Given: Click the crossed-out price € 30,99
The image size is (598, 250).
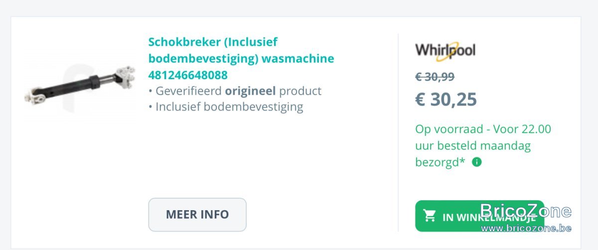Looking at the screenshot, I should 435,76.
